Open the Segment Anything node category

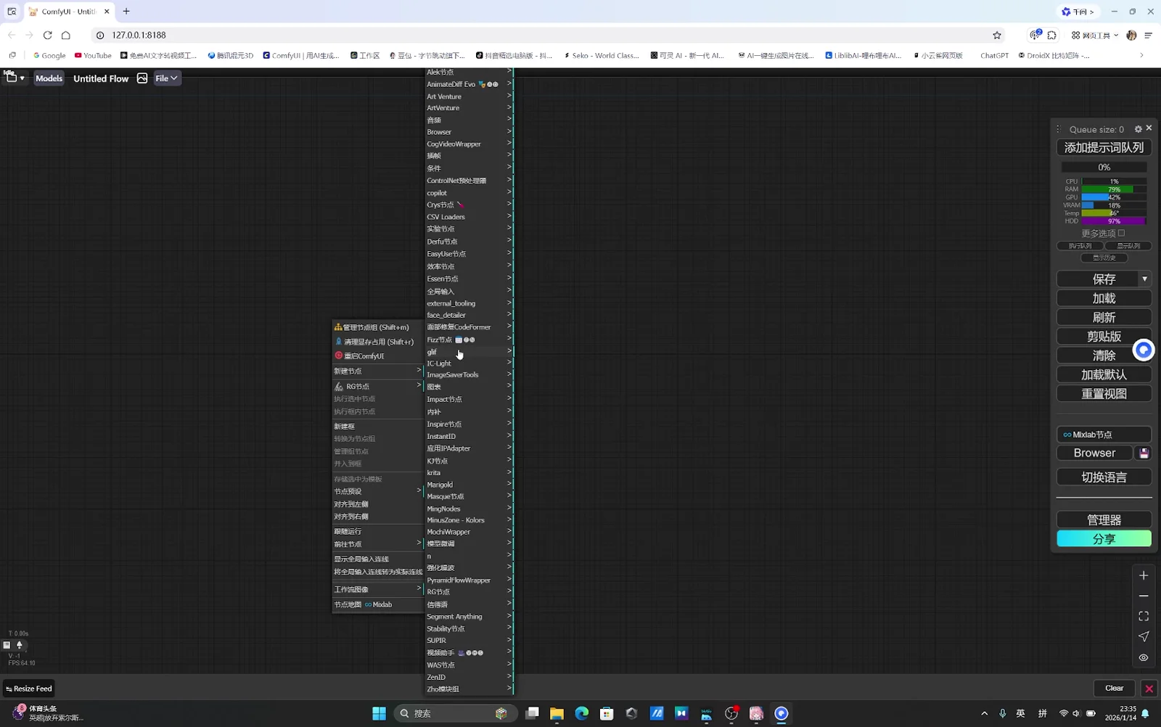tap(469, 617)
